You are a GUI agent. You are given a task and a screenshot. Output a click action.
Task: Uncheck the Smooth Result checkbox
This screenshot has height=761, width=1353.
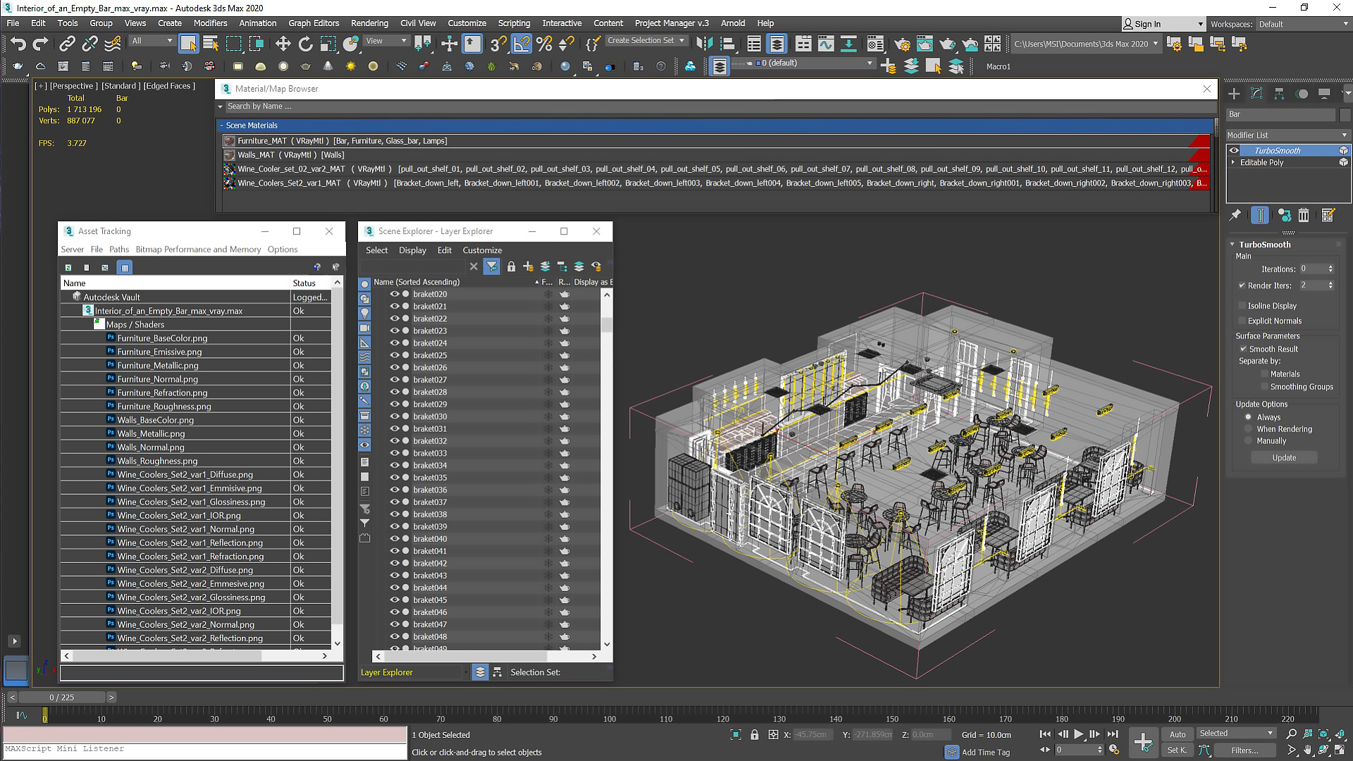coord(1243,349)
